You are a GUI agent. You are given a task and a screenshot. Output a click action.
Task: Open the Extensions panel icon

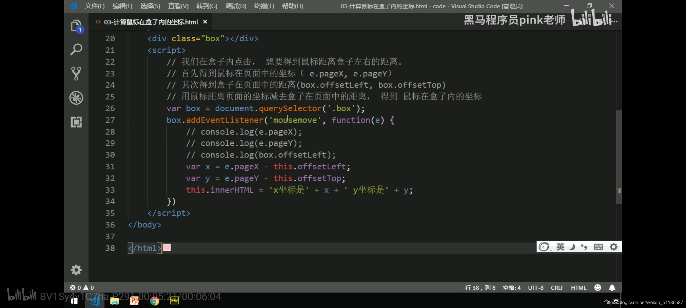[76, 122]
